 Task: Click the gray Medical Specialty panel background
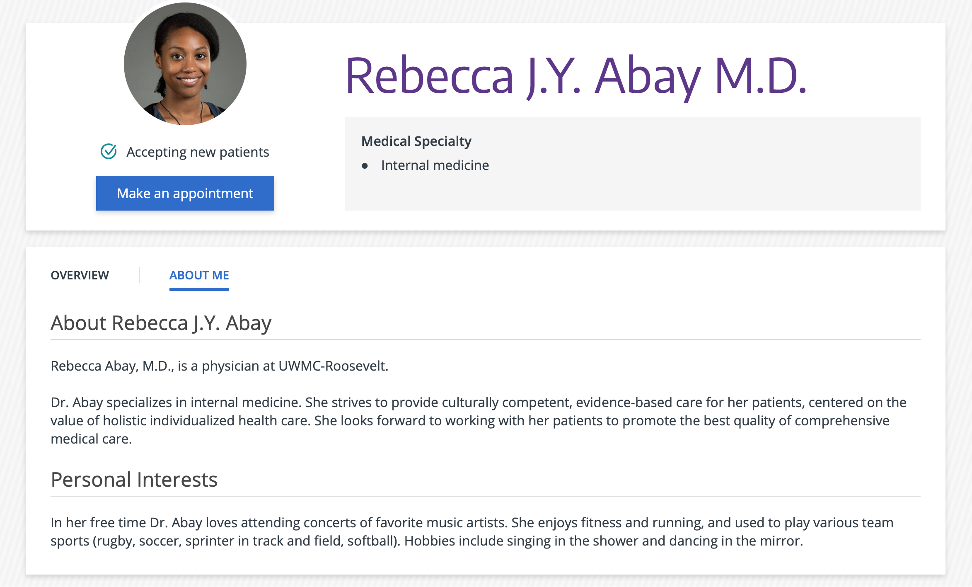click(x=704, y=182)
